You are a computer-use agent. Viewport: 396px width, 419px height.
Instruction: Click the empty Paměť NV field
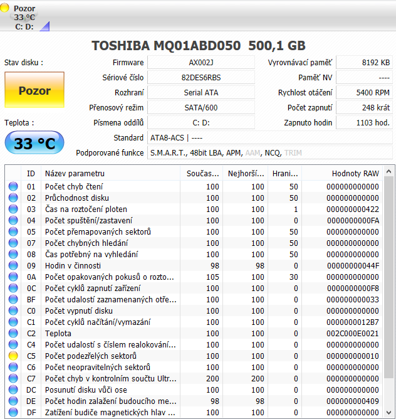tap(364, 78)
